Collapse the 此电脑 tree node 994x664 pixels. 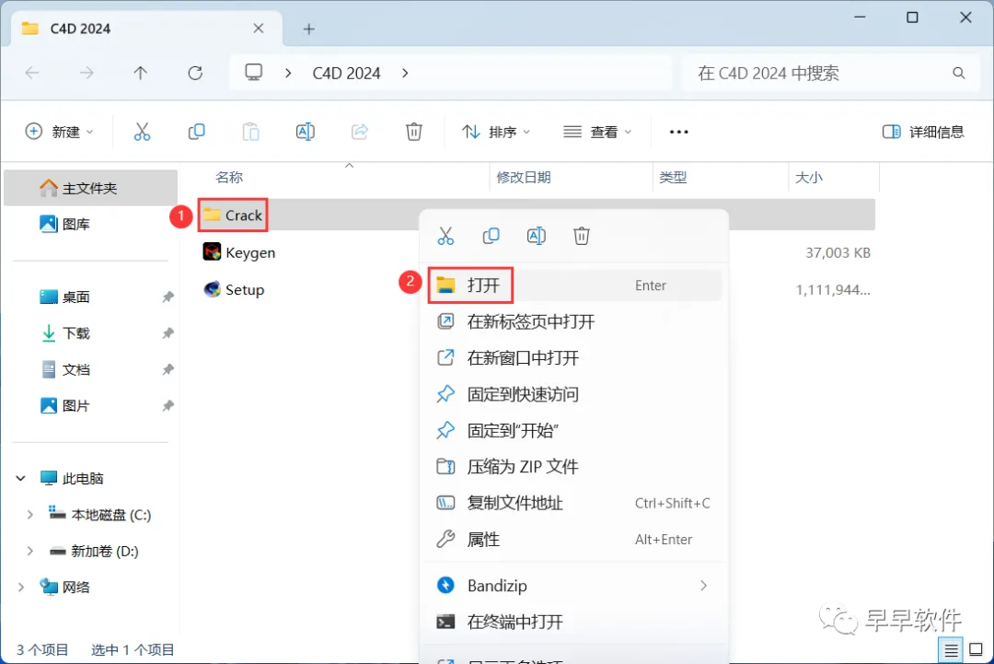pos(21,478)
